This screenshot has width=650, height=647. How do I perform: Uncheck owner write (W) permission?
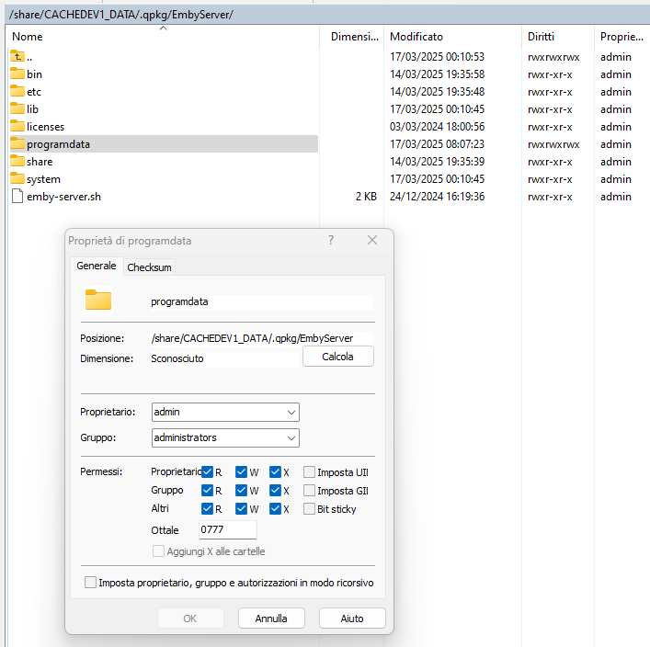coord(241,471)
